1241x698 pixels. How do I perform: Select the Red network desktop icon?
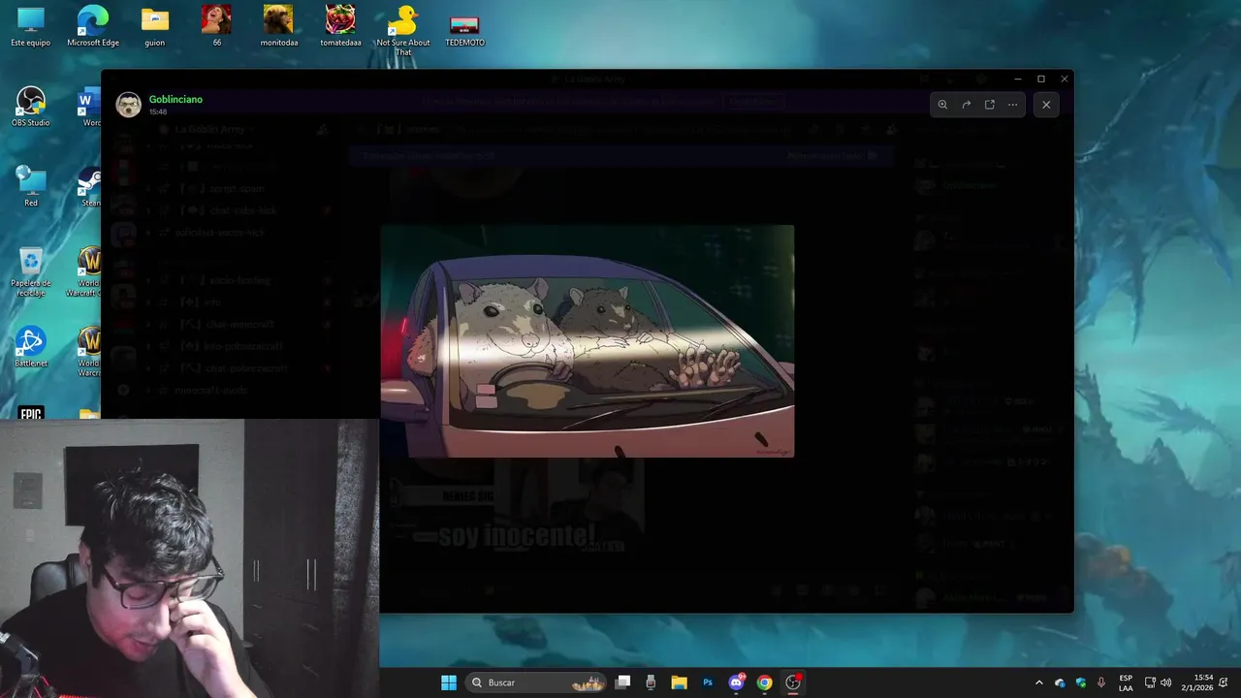tap(31, 186)
